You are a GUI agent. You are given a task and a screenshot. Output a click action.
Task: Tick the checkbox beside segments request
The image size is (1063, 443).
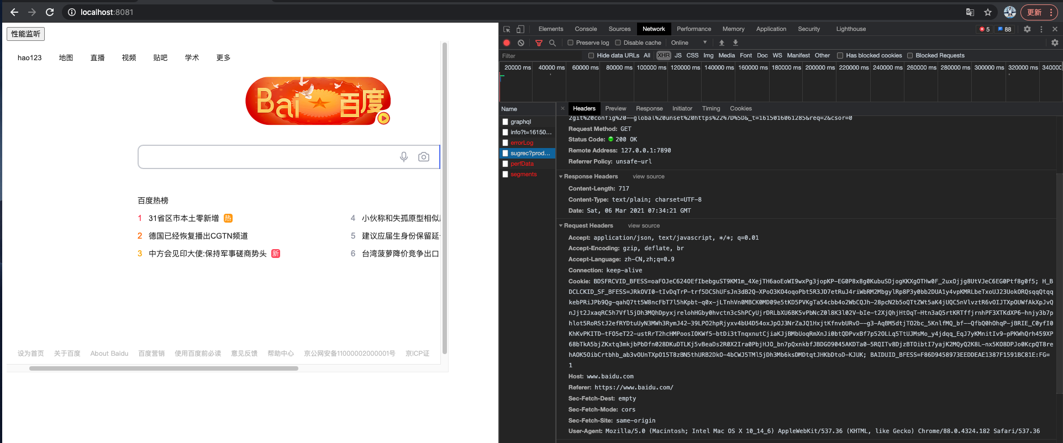tap(505, 174)
